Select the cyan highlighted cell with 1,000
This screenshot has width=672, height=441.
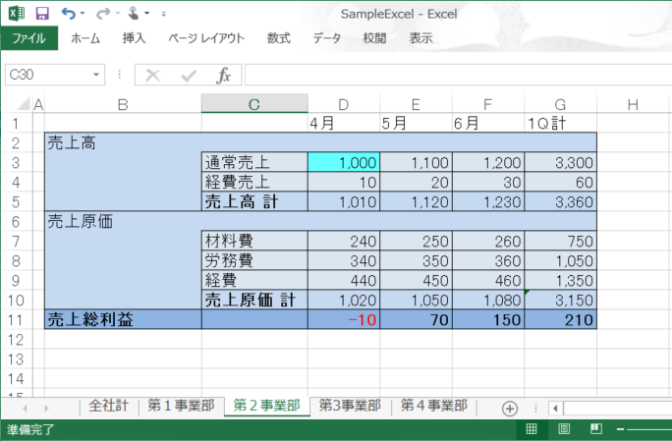point(343,162)
